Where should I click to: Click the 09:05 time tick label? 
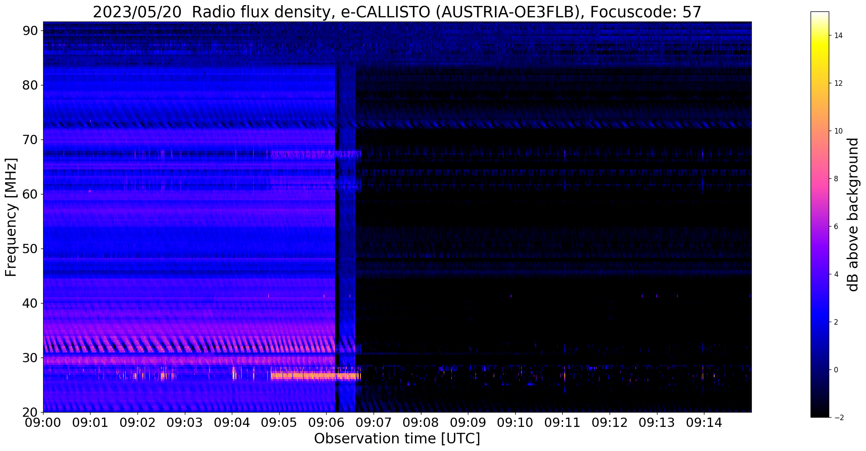point(279,422)
